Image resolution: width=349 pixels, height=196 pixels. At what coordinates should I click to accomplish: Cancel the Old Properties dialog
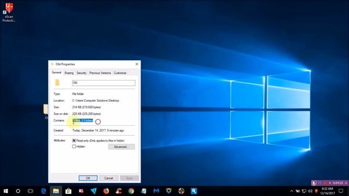pyautogui.click(x=109, y=178)
